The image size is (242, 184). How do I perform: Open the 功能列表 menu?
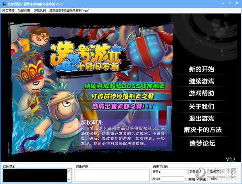24,10
